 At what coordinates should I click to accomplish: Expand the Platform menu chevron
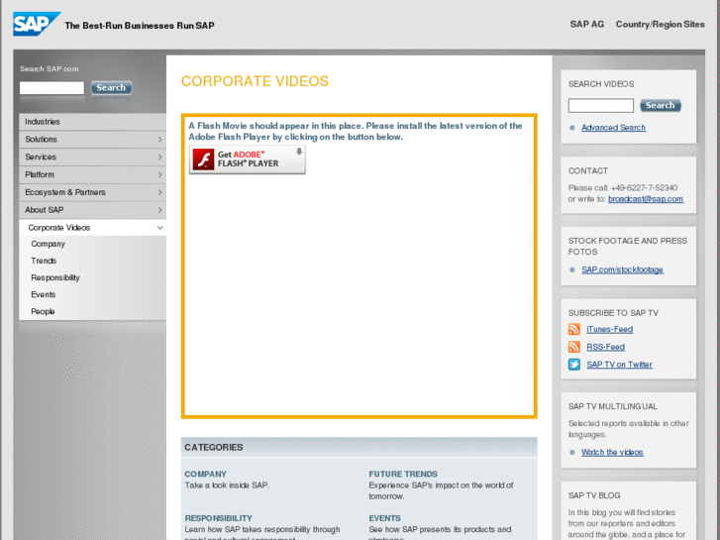(159, 174)
